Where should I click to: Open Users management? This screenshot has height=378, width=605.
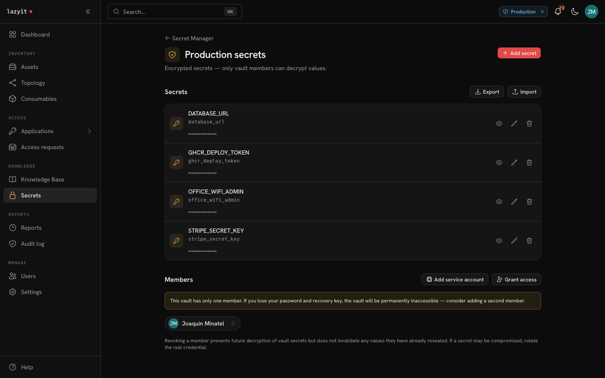[50, 276]
